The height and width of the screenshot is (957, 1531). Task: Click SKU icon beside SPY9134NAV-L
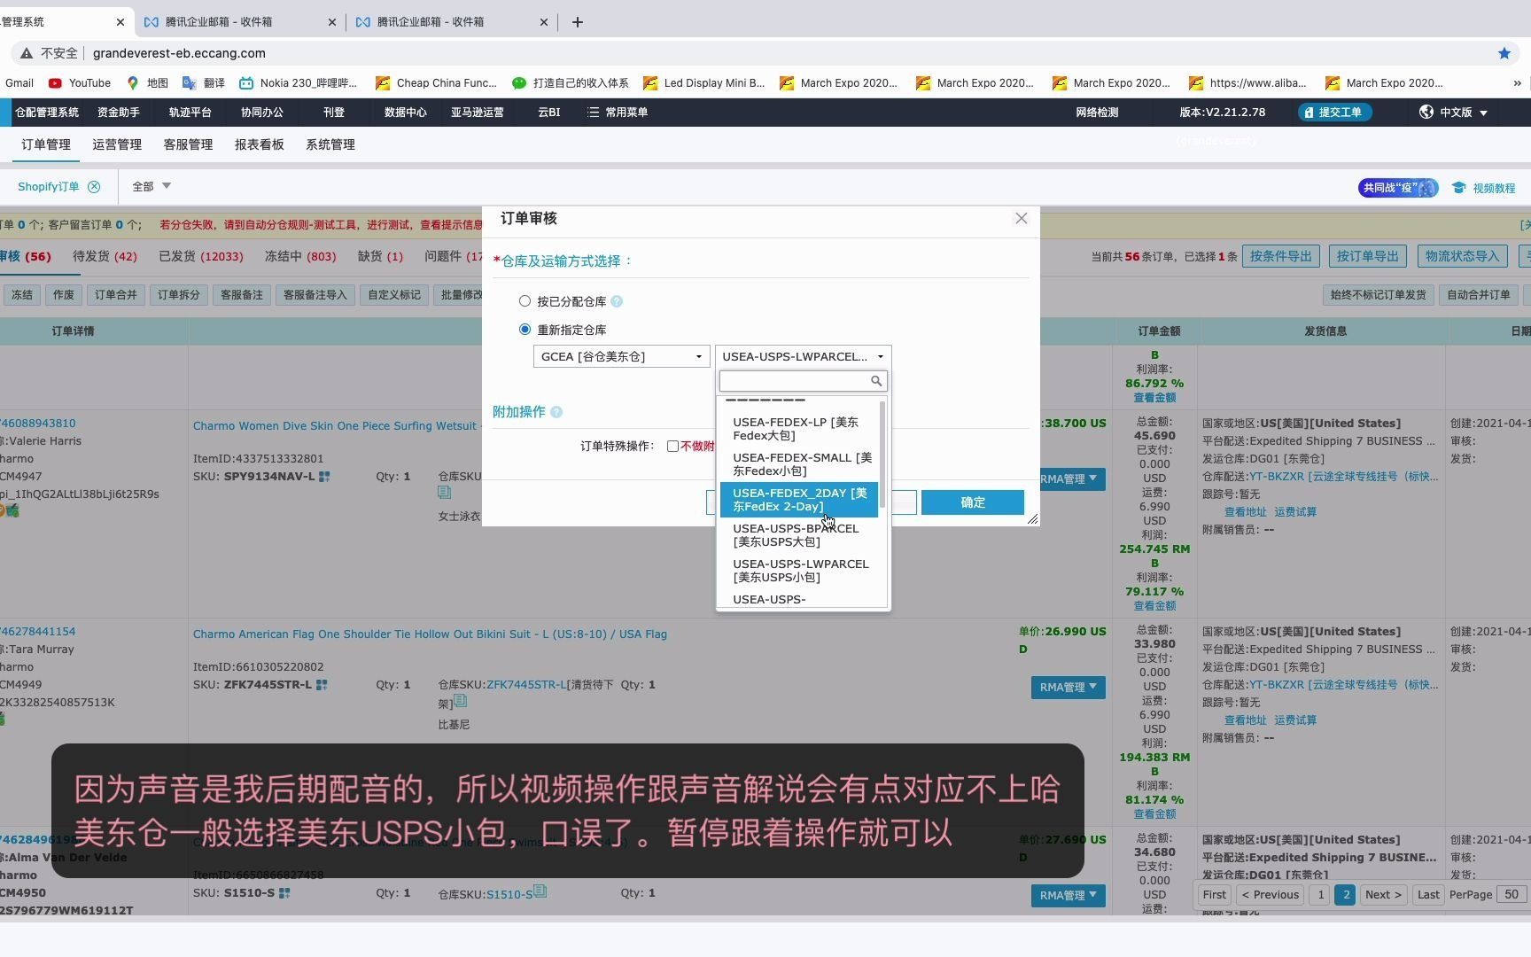tap(324, 477)
